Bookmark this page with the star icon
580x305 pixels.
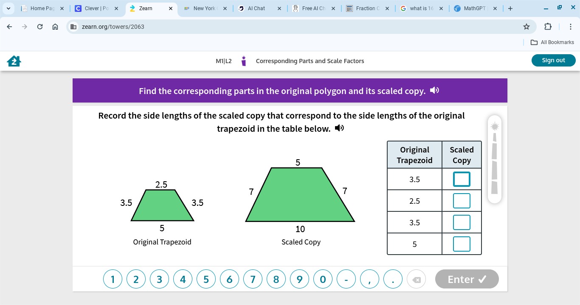click(527, 27)
